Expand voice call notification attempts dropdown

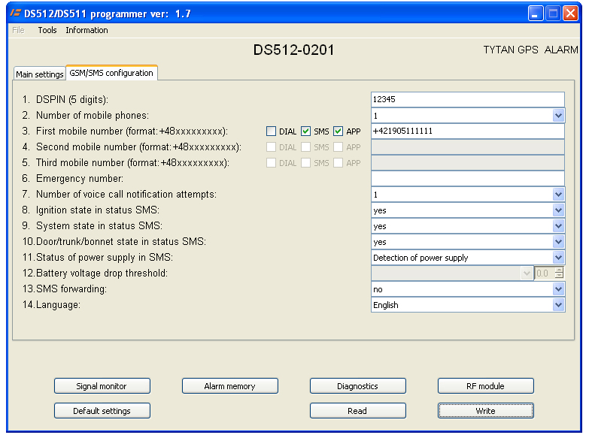[558, 195]
